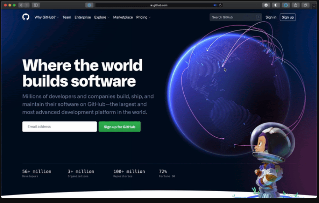The width and height of the screenshot is (319, 203).
Task: Show the tab overview icon
Action: [x=305, y=5]
